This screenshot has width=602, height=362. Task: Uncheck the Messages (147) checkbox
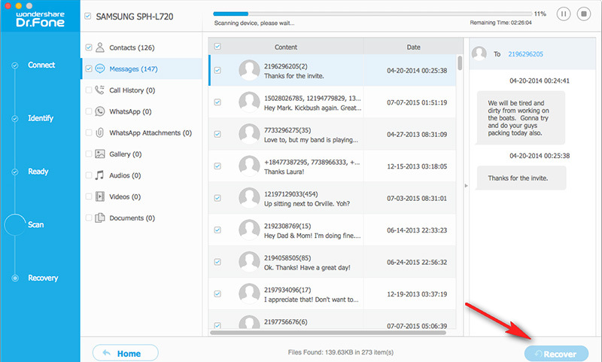click(89, 68)
